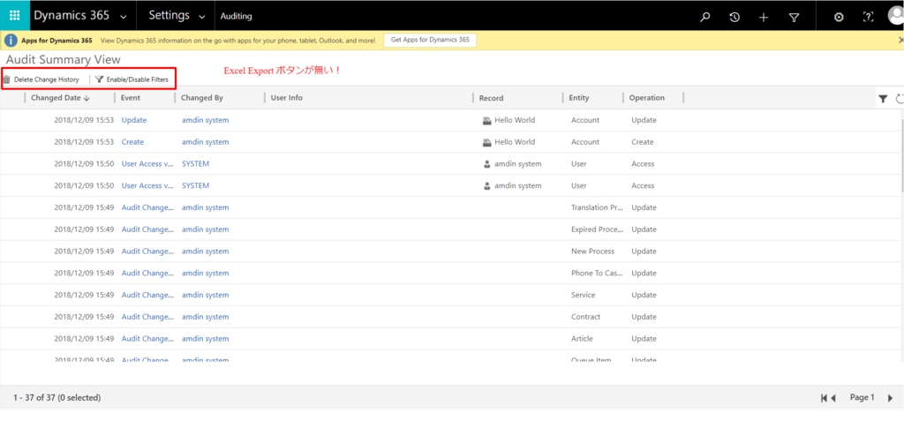Click the blue info icon in notification bar

(11, 41)
